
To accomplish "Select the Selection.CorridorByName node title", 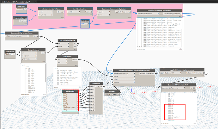I will pyautogui.click(x=51, y=9).
